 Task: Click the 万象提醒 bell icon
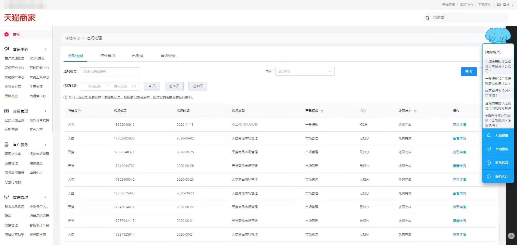click(489, 135)
